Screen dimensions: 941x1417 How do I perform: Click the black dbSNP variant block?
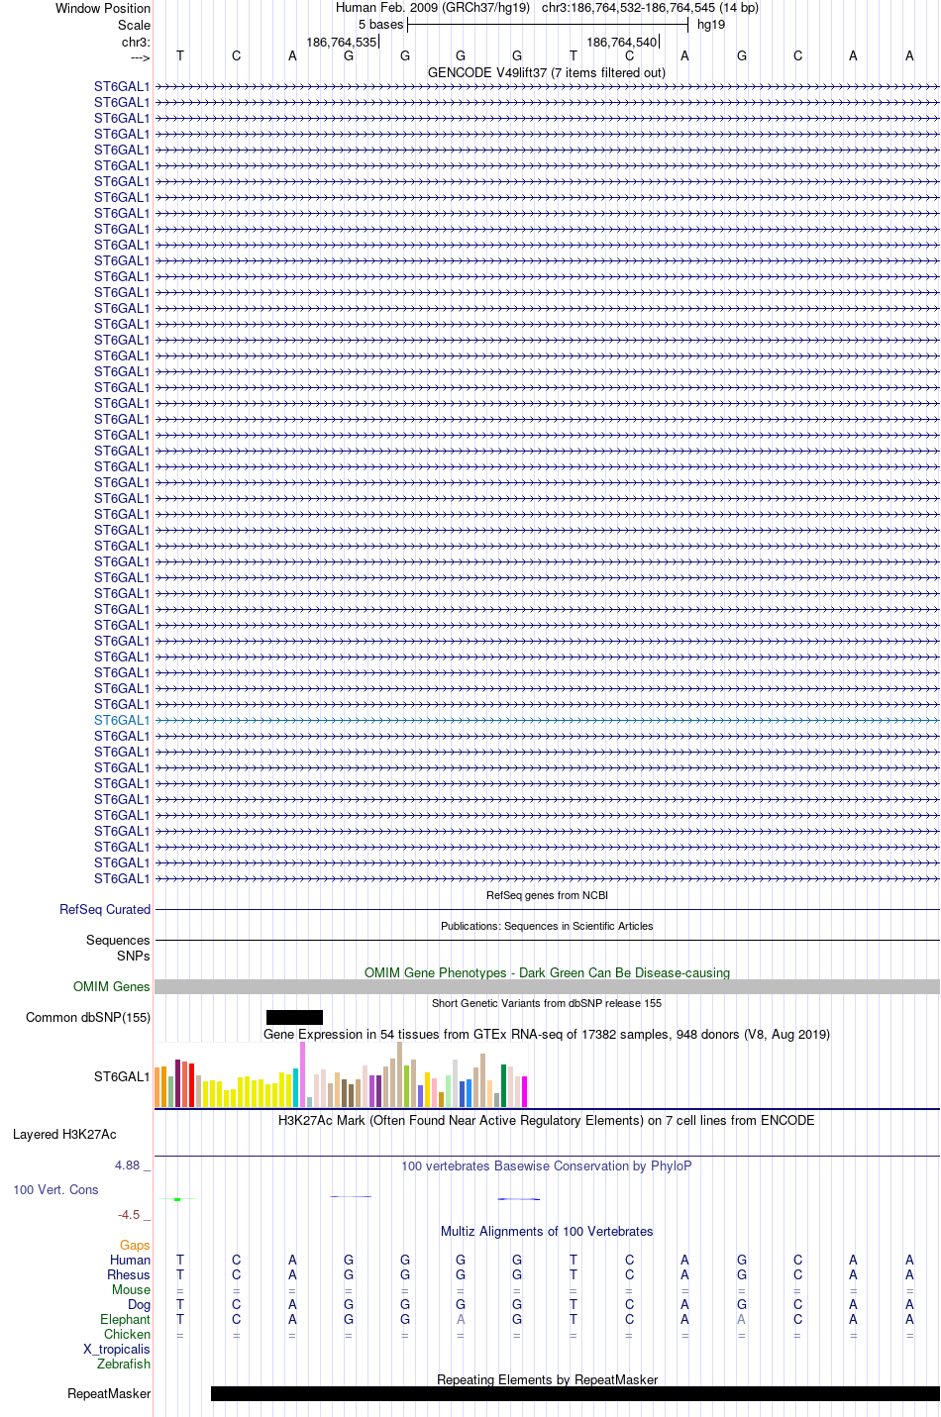(294, 1017)
